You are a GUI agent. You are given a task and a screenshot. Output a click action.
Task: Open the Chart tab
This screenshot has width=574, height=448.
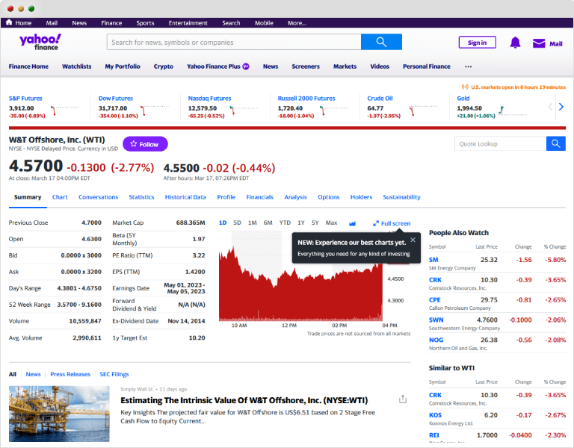pos(60,197)
